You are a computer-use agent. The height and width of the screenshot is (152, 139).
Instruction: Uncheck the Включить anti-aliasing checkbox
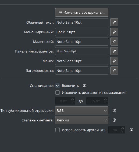click(58, 86)
